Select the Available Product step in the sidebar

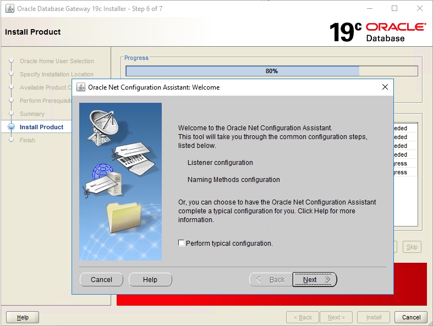click(46, 87)
